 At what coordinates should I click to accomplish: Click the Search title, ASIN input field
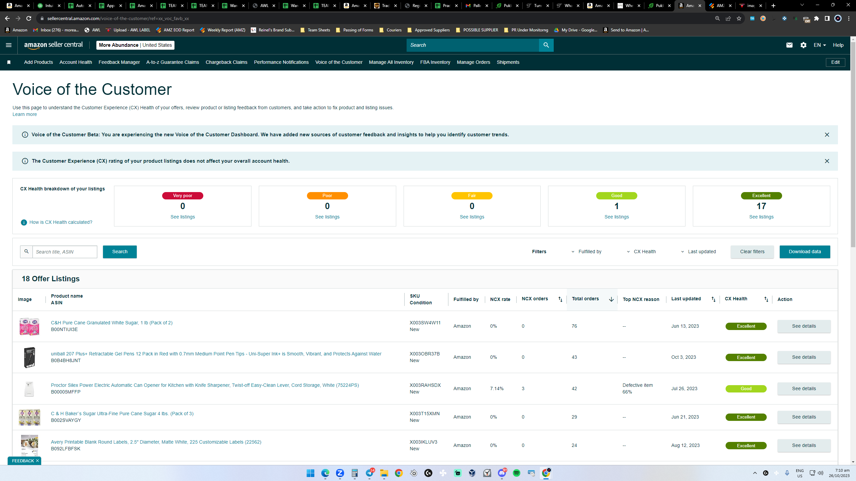pos(65,252)
